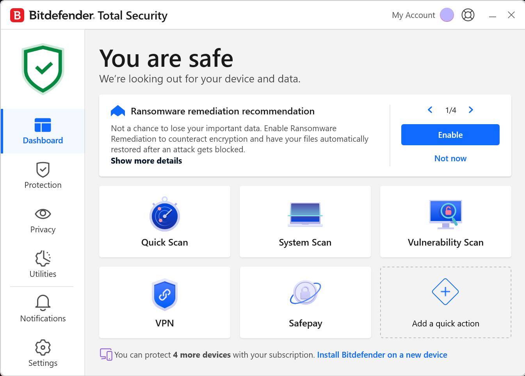The width and height of the screenshot is (525, 376).
Task: Open the Utilities section
Action: click(43, 265)
